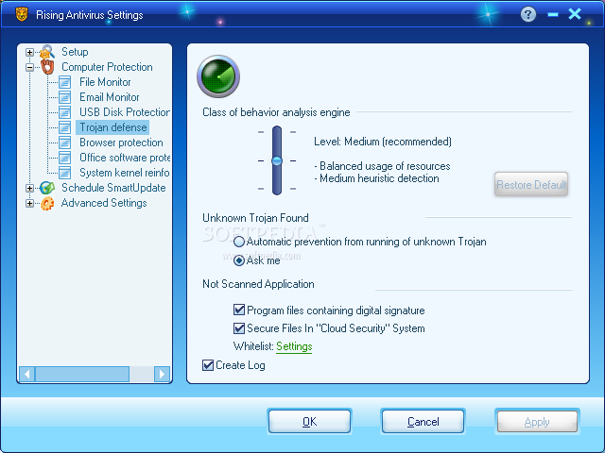Viewport: 605px width, 453px height.
Task: Click the Rising Antivirus lion logo icon
Action: [22, 14]
